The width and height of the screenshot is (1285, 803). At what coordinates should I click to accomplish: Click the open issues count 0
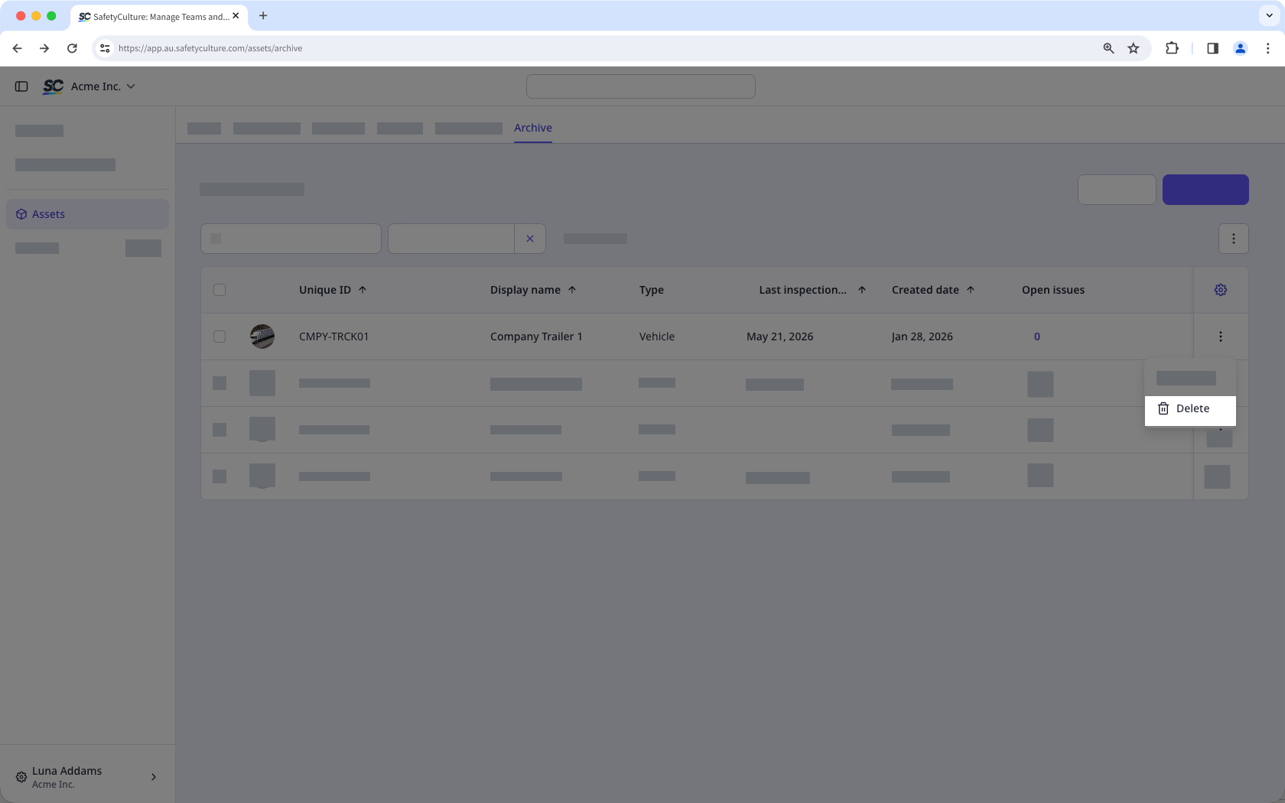tap(1037, 336)
